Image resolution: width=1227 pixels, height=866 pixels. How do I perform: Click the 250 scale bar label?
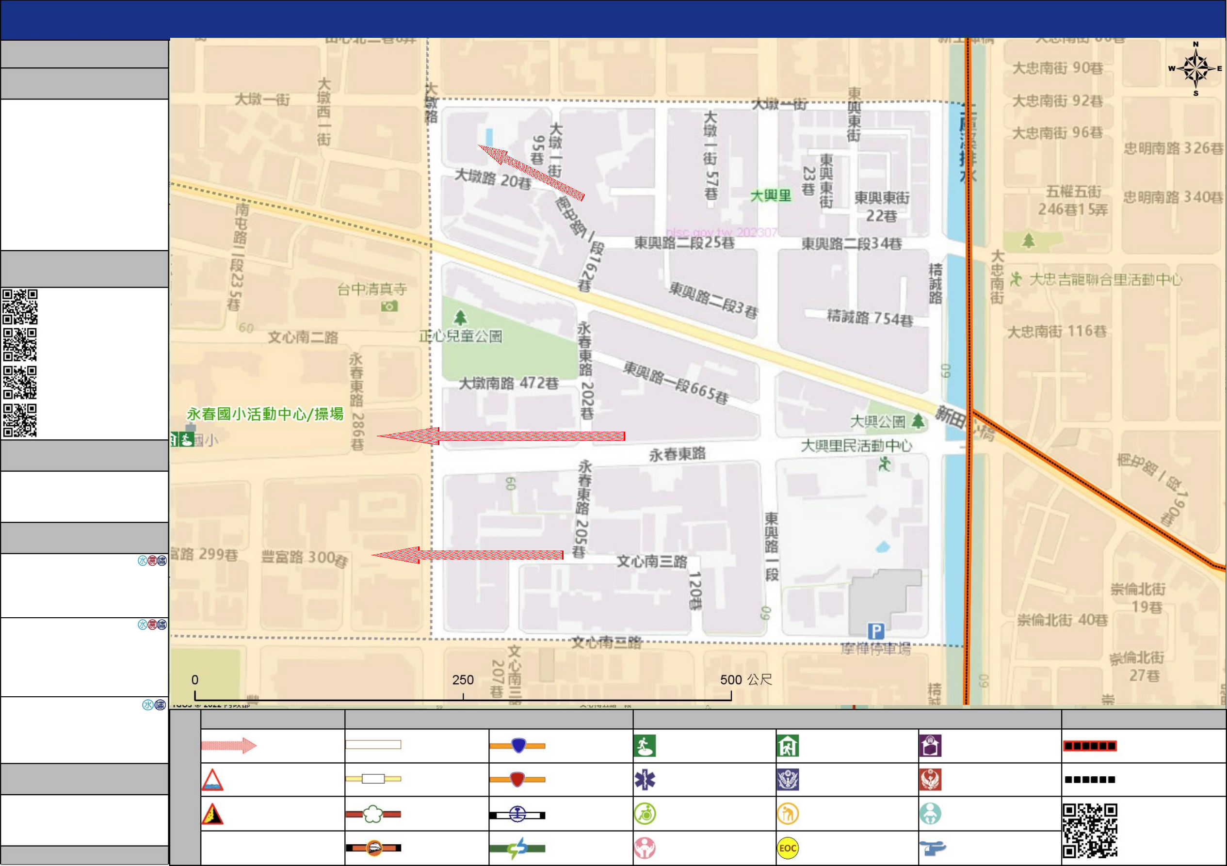tap(463, 680)
